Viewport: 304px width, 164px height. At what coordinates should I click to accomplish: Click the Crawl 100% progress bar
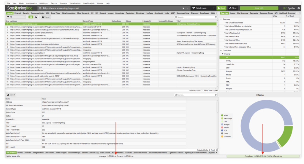(259, 8)
